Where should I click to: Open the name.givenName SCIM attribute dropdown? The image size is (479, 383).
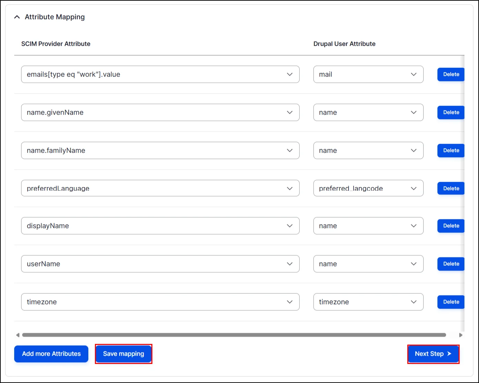point(160,112)
